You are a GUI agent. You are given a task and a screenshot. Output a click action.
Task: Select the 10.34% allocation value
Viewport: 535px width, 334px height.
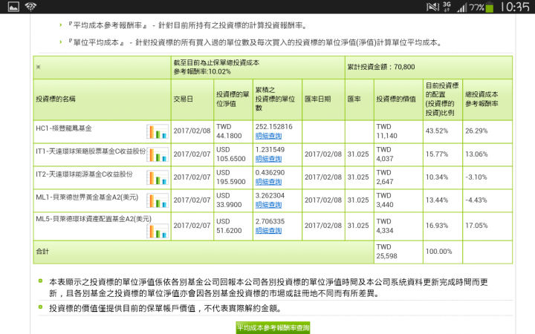(437, 177)
